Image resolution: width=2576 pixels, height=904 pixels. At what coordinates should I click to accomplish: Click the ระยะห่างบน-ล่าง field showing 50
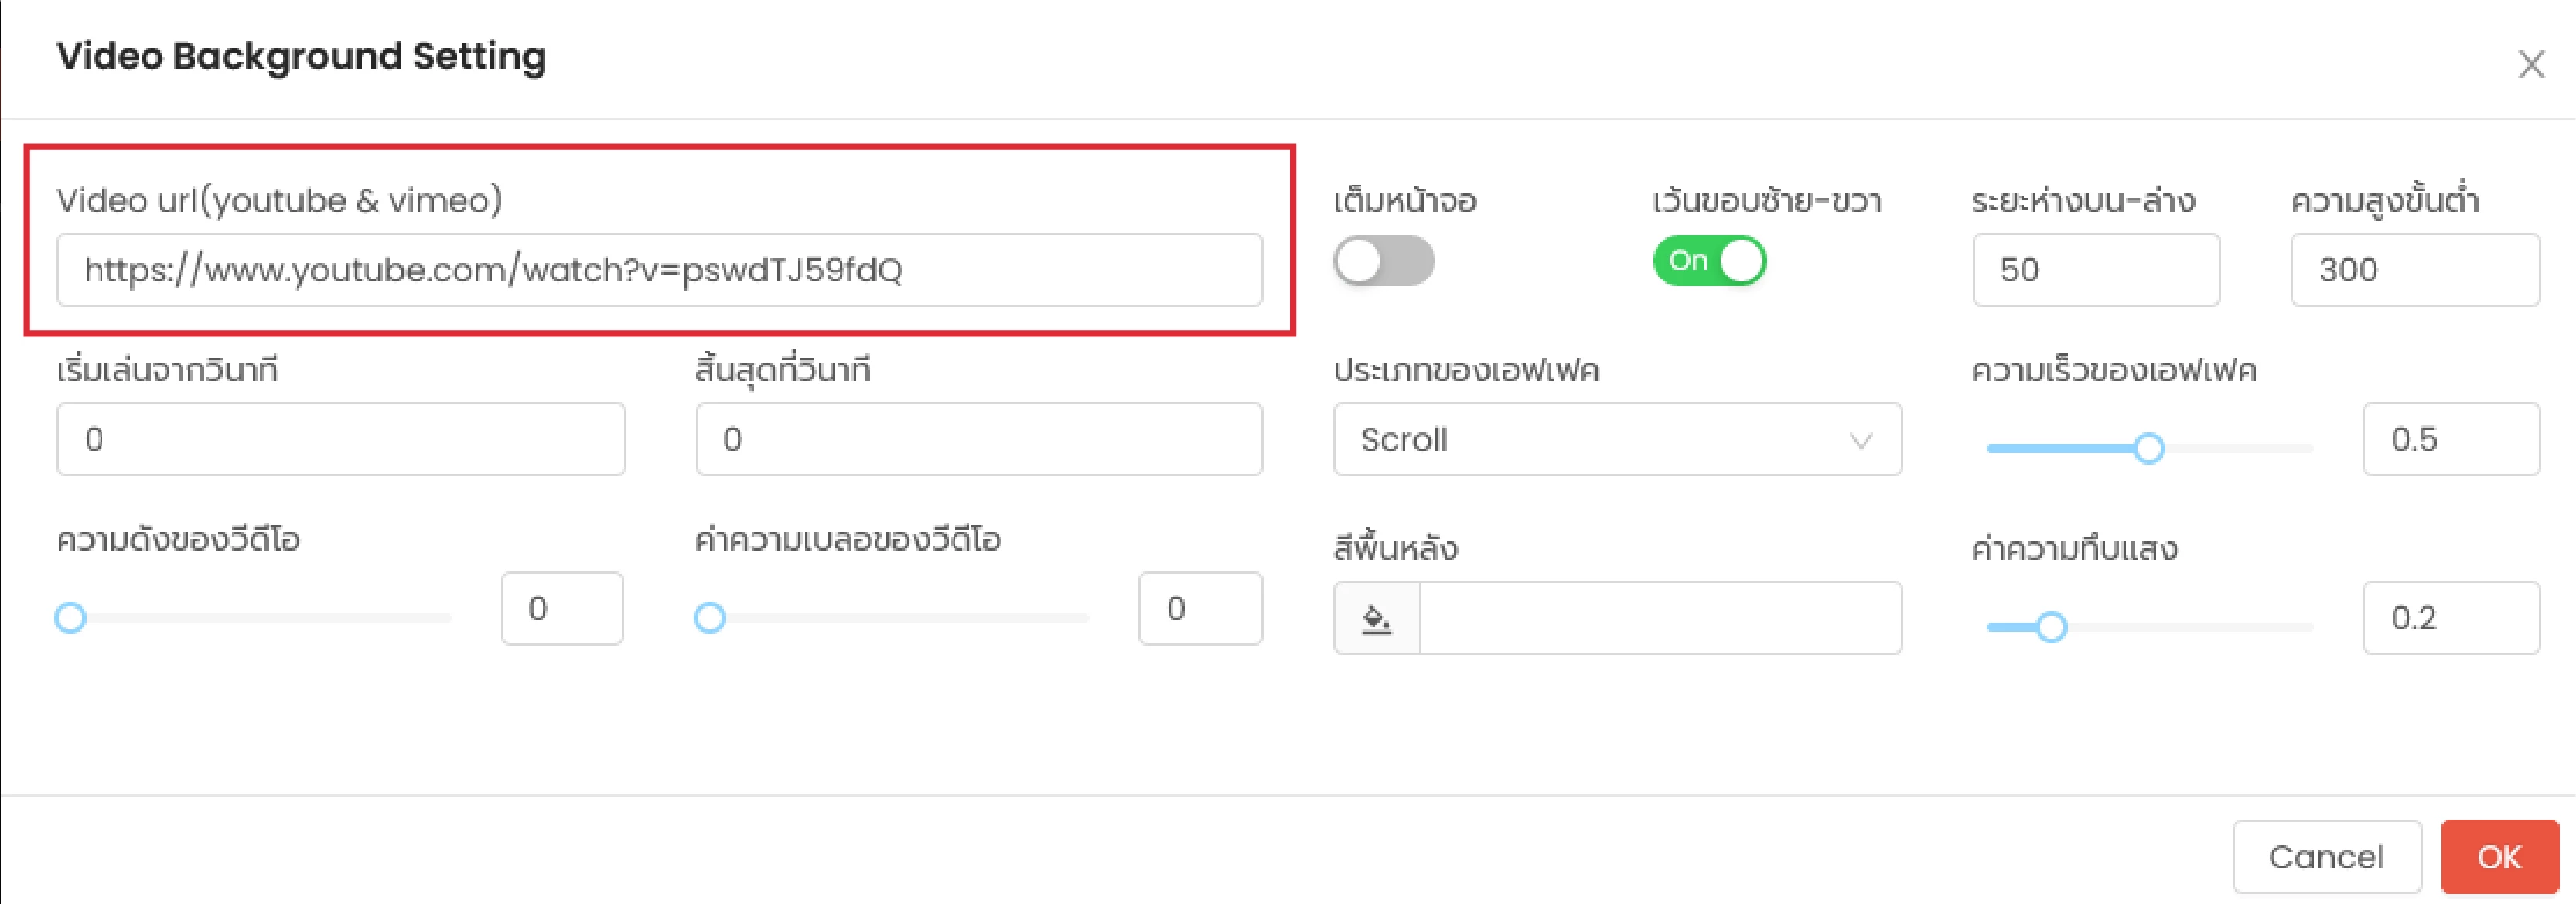pos(2096,270)
